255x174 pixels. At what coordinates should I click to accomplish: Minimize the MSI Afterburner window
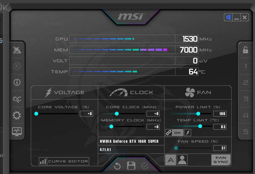coord(236,17)
